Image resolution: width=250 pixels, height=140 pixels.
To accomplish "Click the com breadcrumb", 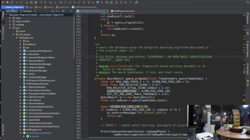I will tap(39, 7).
